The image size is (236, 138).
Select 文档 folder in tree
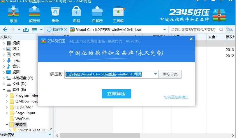tap(16, 55)
